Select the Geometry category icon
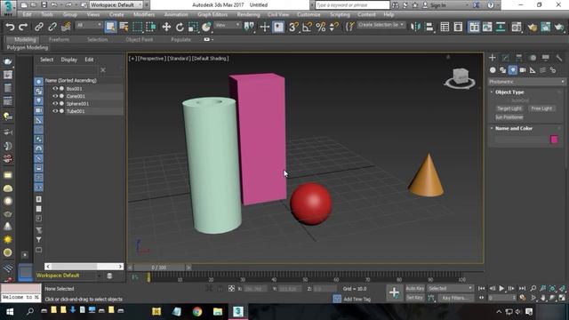This screenshot has width=569, height=320. (x=493, y=70)
